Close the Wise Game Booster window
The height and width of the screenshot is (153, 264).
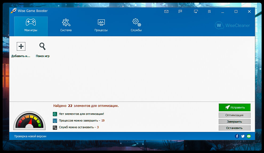click(249, 11)
